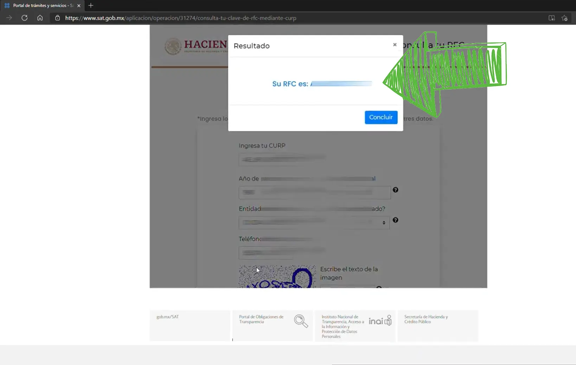
Task: Close the Portal de trámites browser tab
Action: (79, 6)
